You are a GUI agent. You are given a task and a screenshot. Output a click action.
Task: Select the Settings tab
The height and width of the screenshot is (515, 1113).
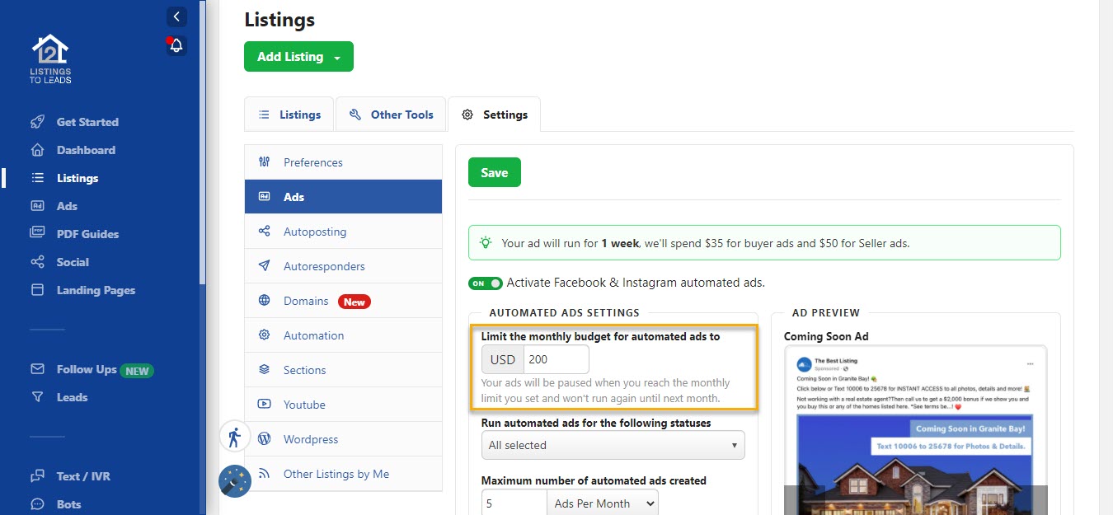point(494,115)
